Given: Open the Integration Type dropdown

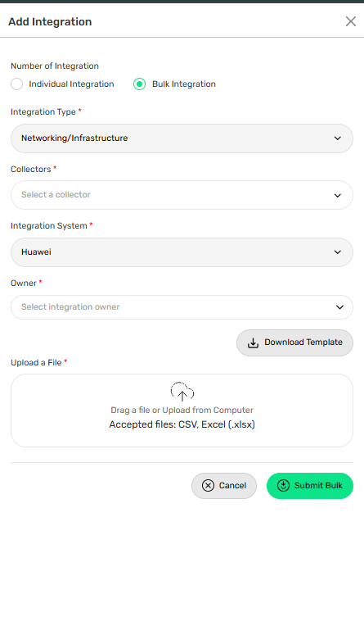Looking at the screenshot, I should click(182, 138).
